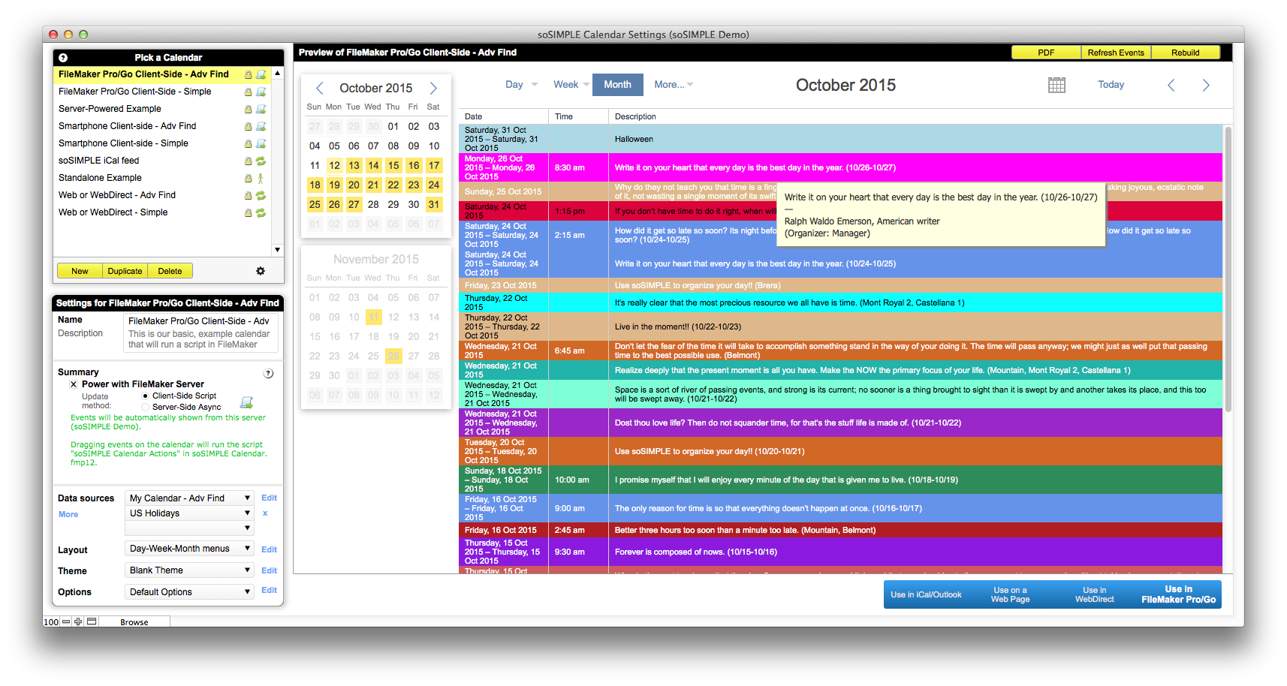This screenshot has width=1287, height=686.
Task: Open the date picker calendar icon
Action: (1056, 85)
